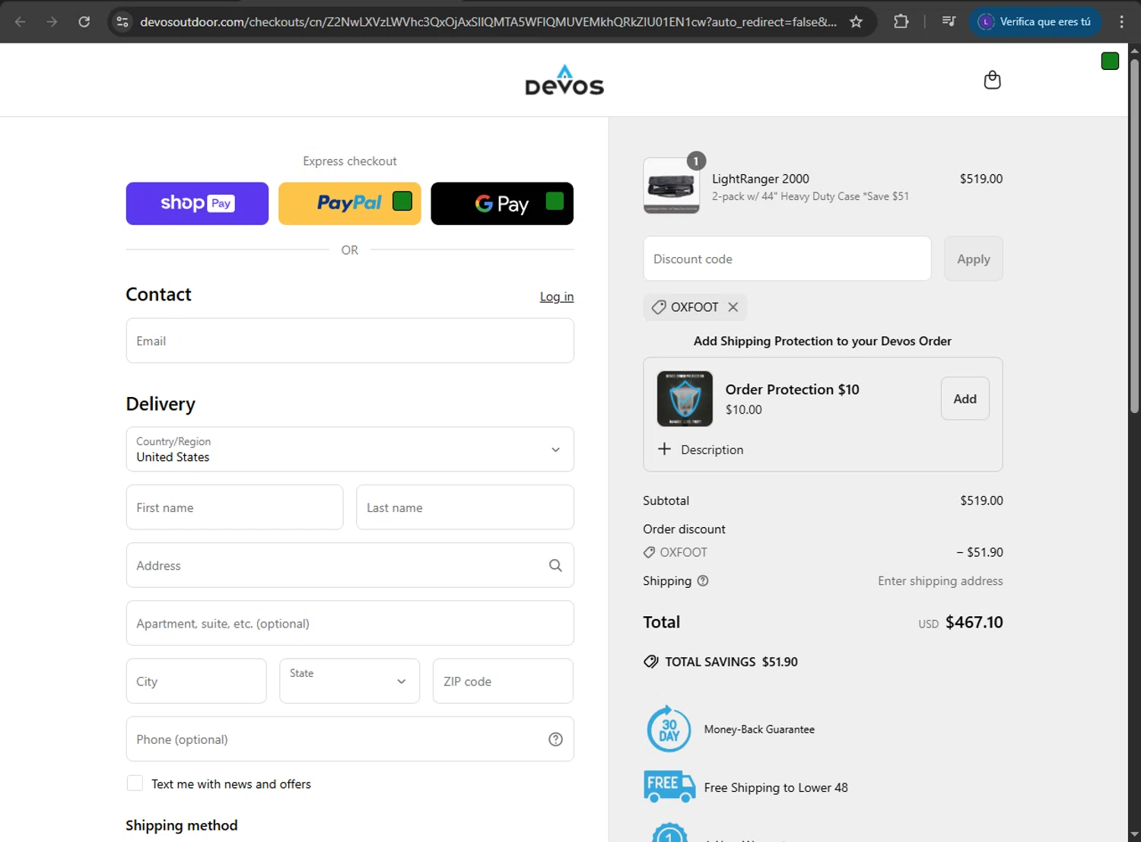Apply the discount code
Image resolution: width=1141 pixels, height=842 pixels.
click(974, 259)
